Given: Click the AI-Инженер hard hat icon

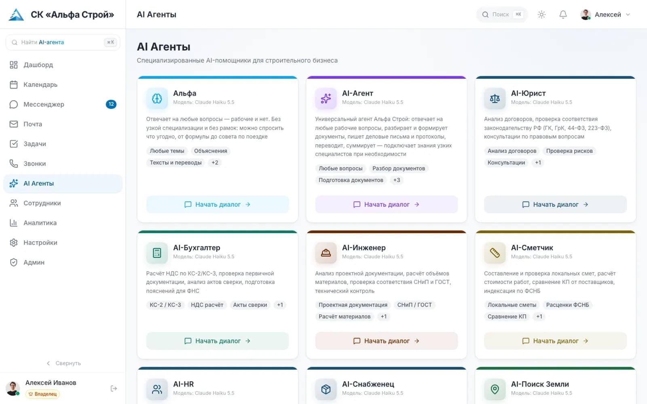Looking at the screenshot, I should [326, 253].
